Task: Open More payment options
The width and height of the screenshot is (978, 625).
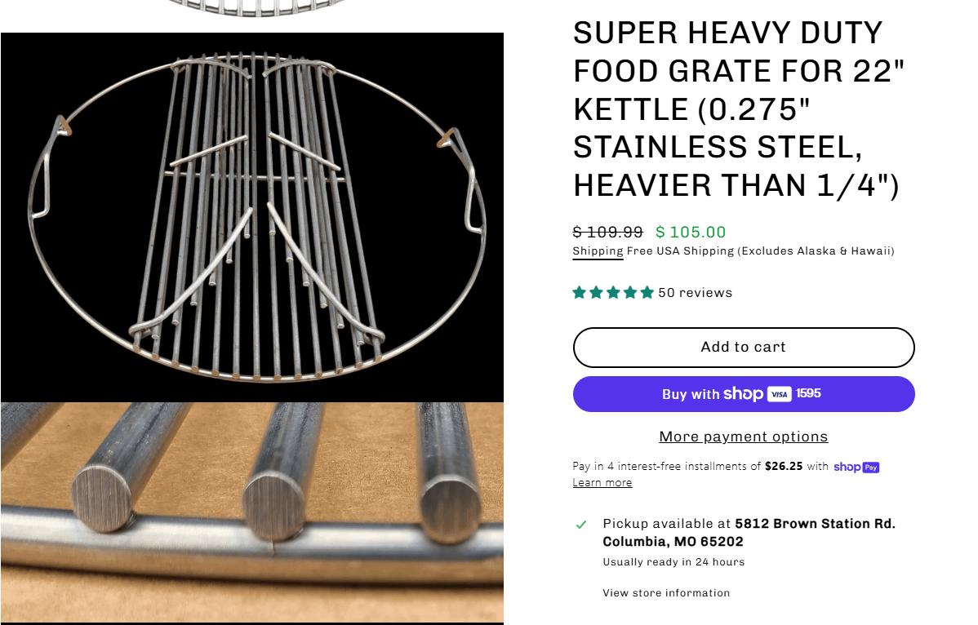Action: point(744,437)
